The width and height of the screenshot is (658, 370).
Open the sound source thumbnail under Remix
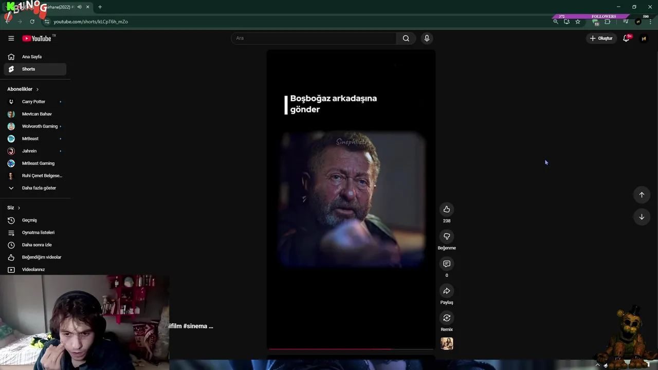coord(447,343)
